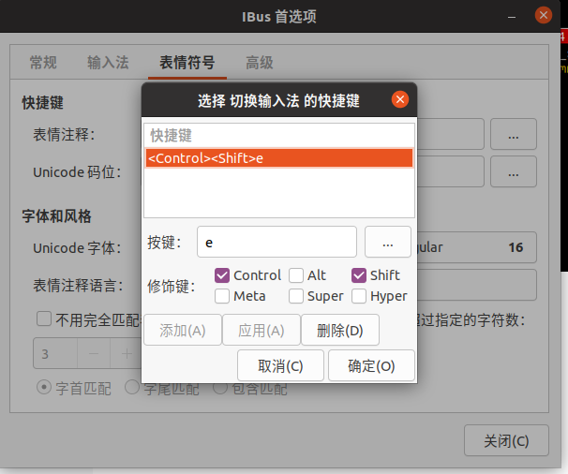
Task: Confirm with the 确定(O) button
Action: pos(371,365)
